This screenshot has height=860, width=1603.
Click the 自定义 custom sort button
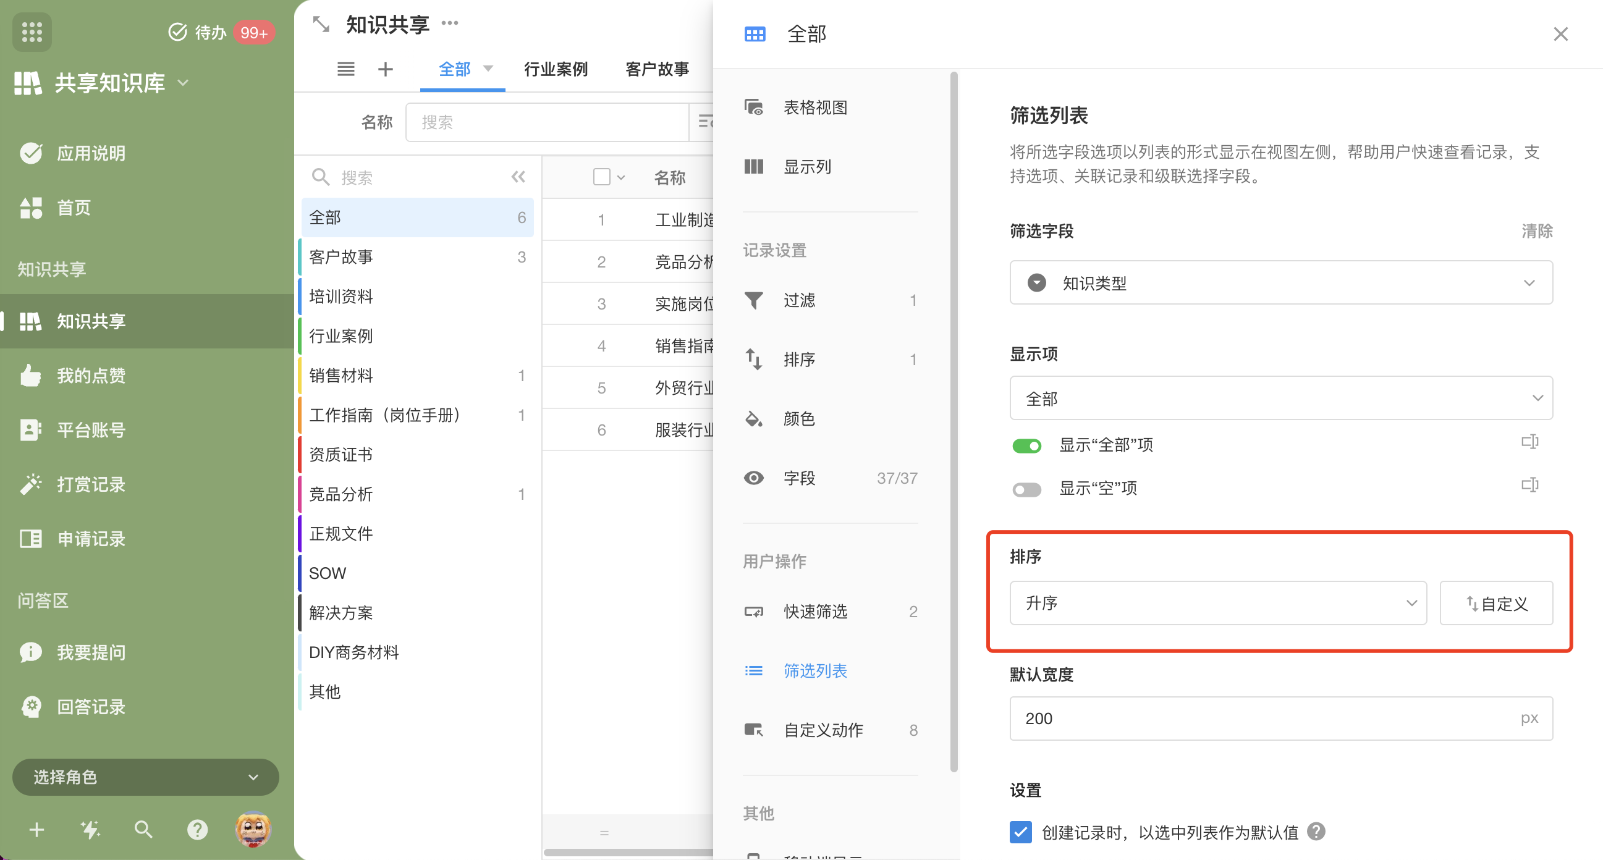pos(1496,603)
